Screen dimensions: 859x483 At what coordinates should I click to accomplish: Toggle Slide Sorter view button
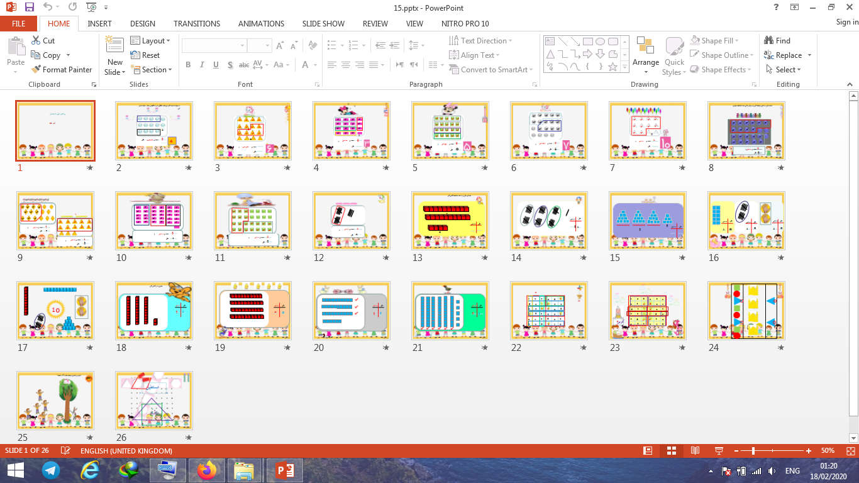[x=672, y=451]
